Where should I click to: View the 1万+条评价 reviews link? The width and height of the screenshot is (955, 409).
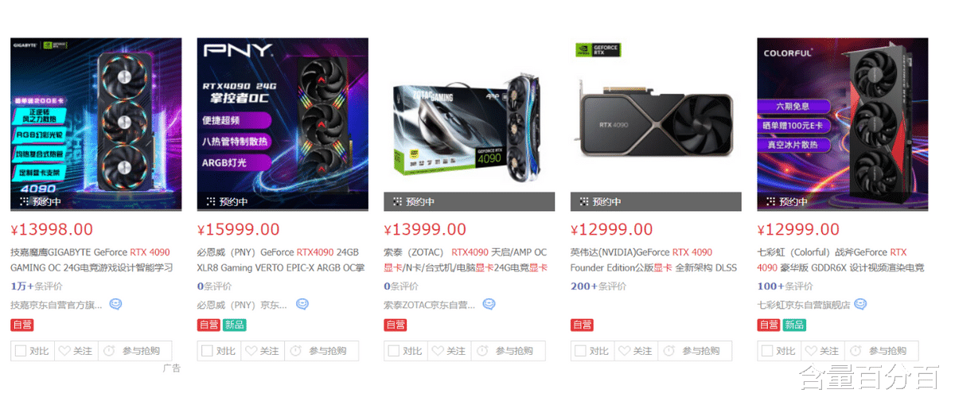pos(37,286)
